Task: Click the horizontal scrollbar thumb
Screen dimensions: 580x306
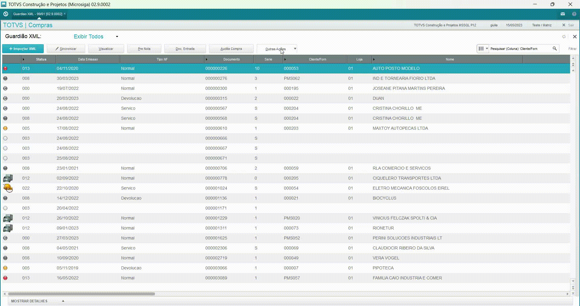Action: pyautogui.click(x=81, y=294)
